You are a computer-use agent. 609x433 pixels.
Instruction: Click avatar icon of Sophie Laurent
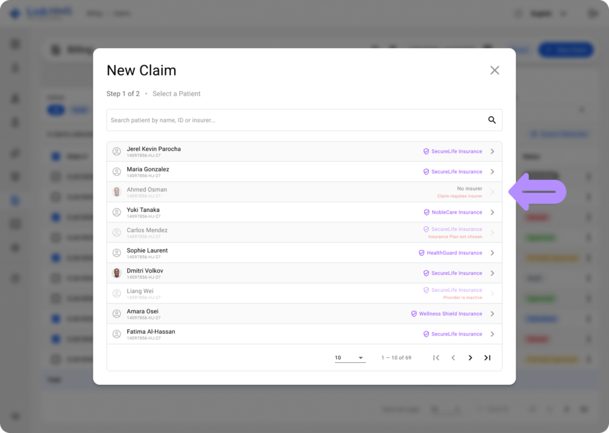tap(117, 253)
